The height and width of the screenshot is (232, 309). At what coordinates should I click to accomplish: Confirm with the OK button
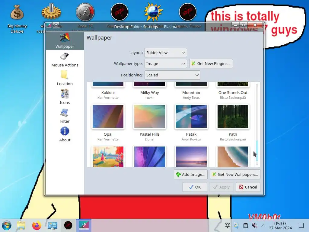point(195,187)
